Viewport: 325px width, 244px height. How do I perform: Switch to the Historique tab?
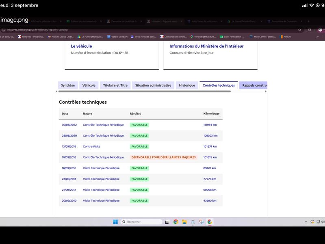187,85
